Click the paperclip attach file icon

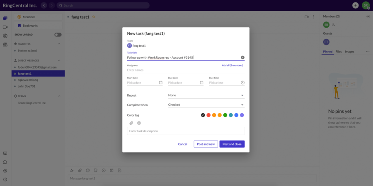click(x=131, y=123)
